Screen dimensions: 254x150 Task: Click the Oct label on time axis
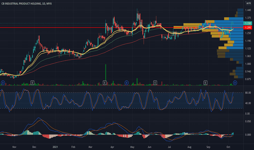tap(228, 147)
